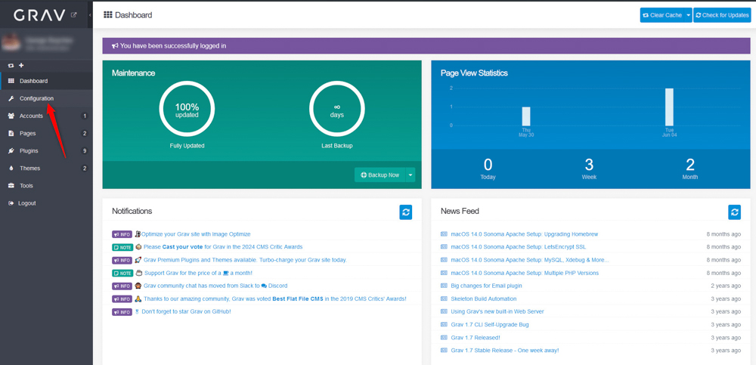Screen dimensions: 756x365
Task: Open 'Grav 1.7 CLI Self-Upgrade Bug' article
Action: click(490, 324)
